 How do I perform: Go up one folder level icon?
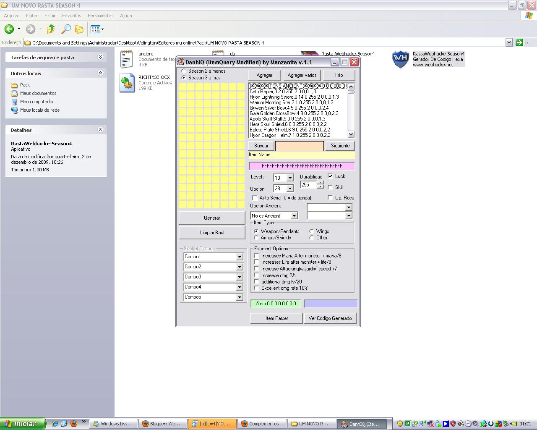pos(51,29)
